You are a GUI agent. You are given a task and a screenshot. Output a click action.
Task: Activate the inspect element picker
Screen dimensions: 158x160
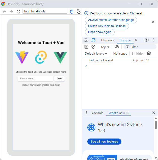coord(86,40)
